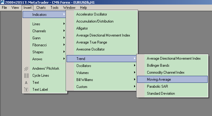Expand the Fibonacci submenu

(x=44, y=45)
